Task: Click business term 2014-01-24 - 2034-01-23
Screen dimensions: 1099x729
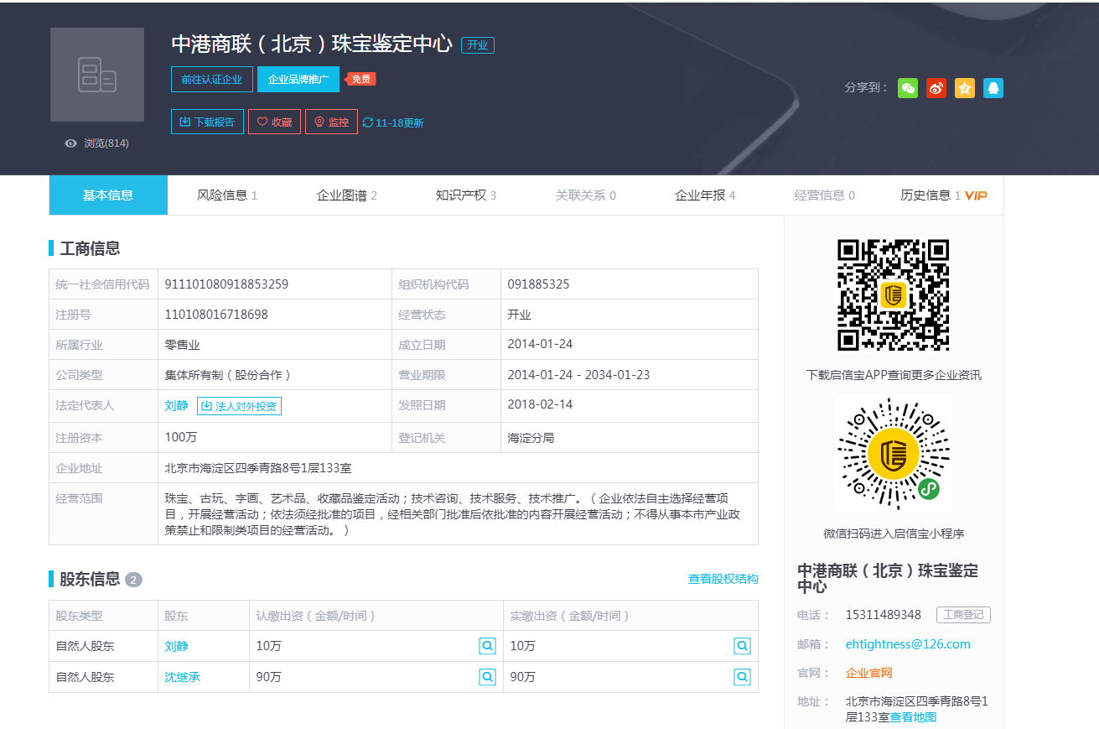Action: pyautogui.click(x=578, y=374)
